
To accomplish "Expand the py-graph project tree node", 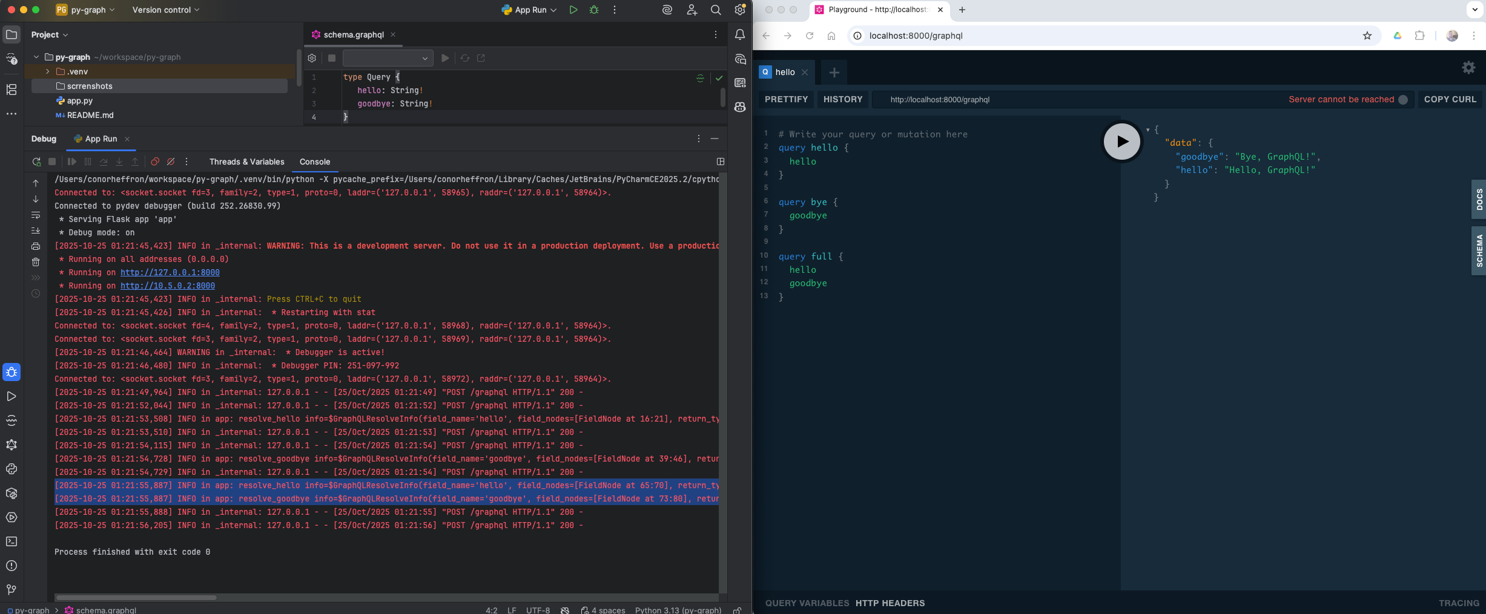I will click(x=36, y=57).
